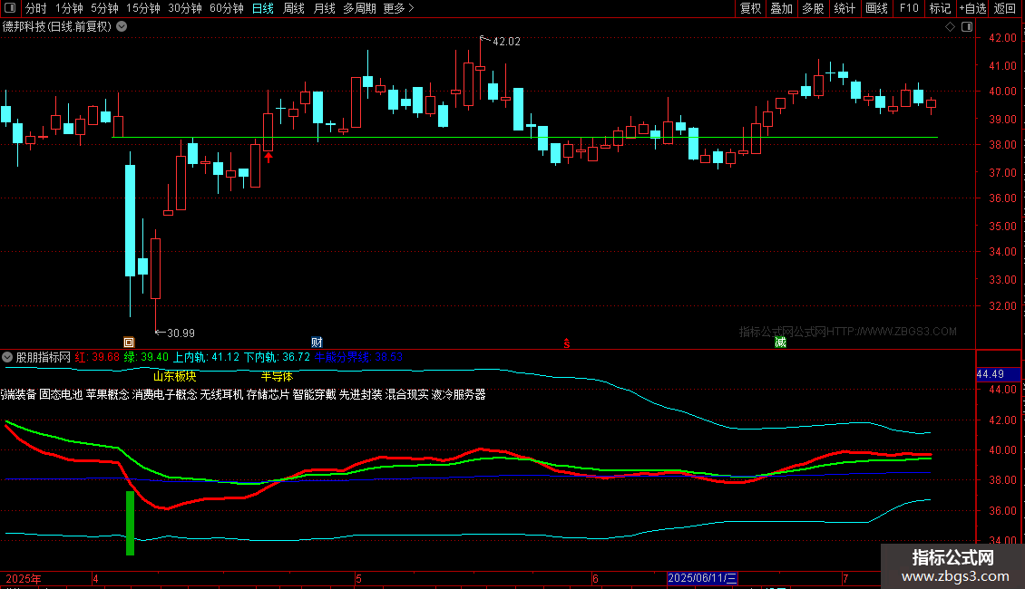Viewport: 1025px width, 589px height.
Task: Click the 液冷服务器 concept label
Action: (x=459, y=394)
